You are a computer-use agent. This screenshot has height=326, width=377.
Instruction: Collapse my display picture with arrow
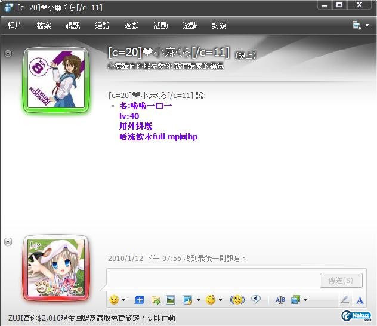click(x=8, y=241)
